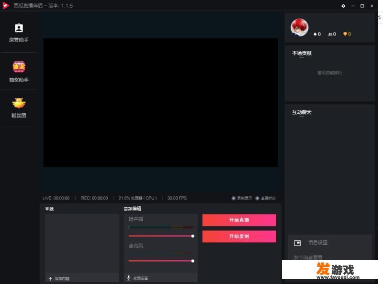The height and width of the screenshot is (284, 383).
Task: Click the microphone 音频设置 icon
Action: pos(129,278)
